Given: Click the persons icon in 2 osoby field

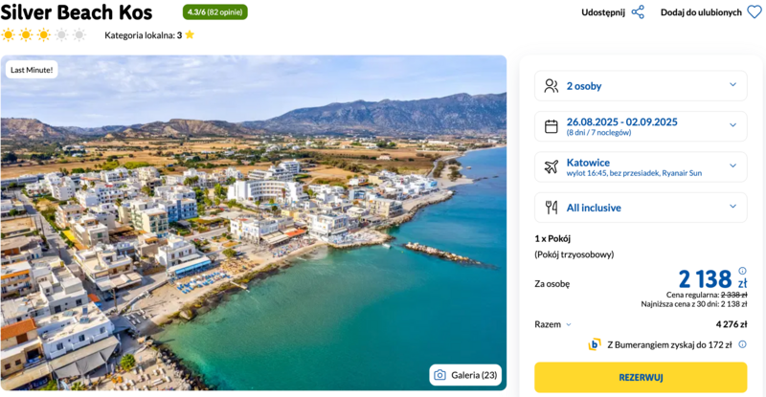Looking at the screenshot, I should [552, 86].
